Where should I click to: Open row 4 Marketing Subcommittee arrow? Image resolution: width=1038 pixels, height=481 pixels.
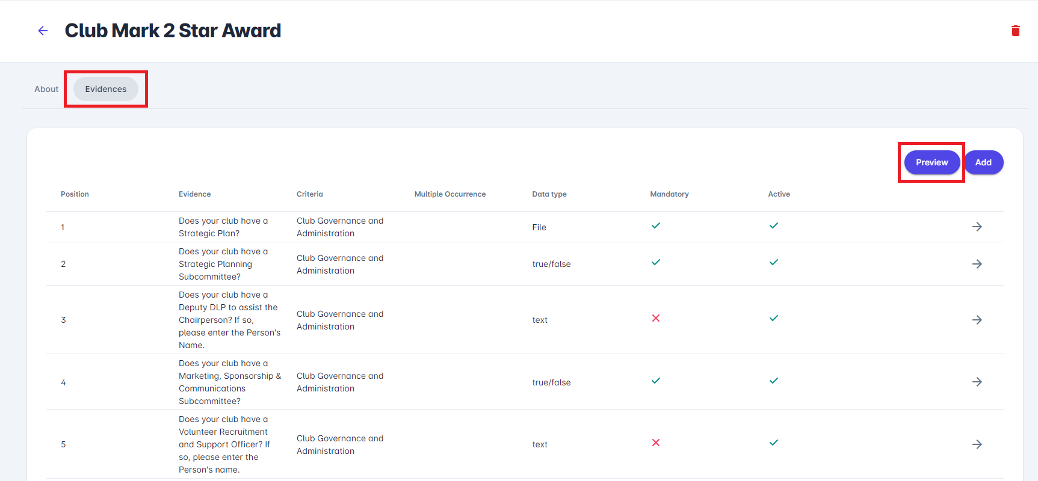[x=977, y=382]
